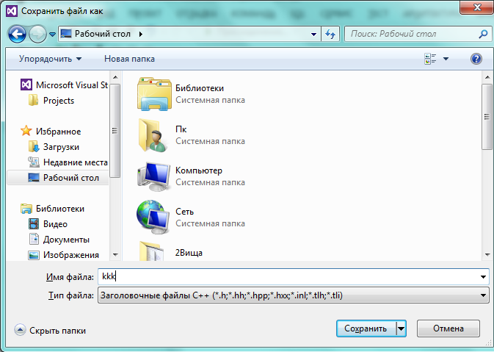Open the help question mark icon
This screenshot has width=494, height=352.
(x=475, y=59)
